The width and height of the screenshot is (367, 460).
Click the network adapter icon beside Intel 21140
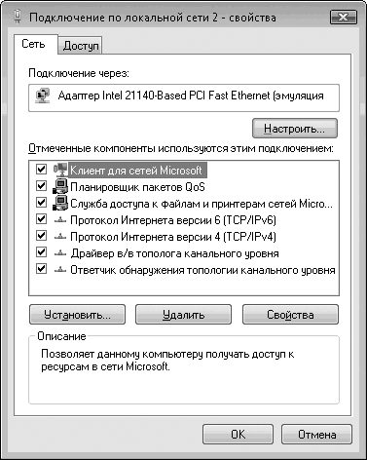pos(43,96)
